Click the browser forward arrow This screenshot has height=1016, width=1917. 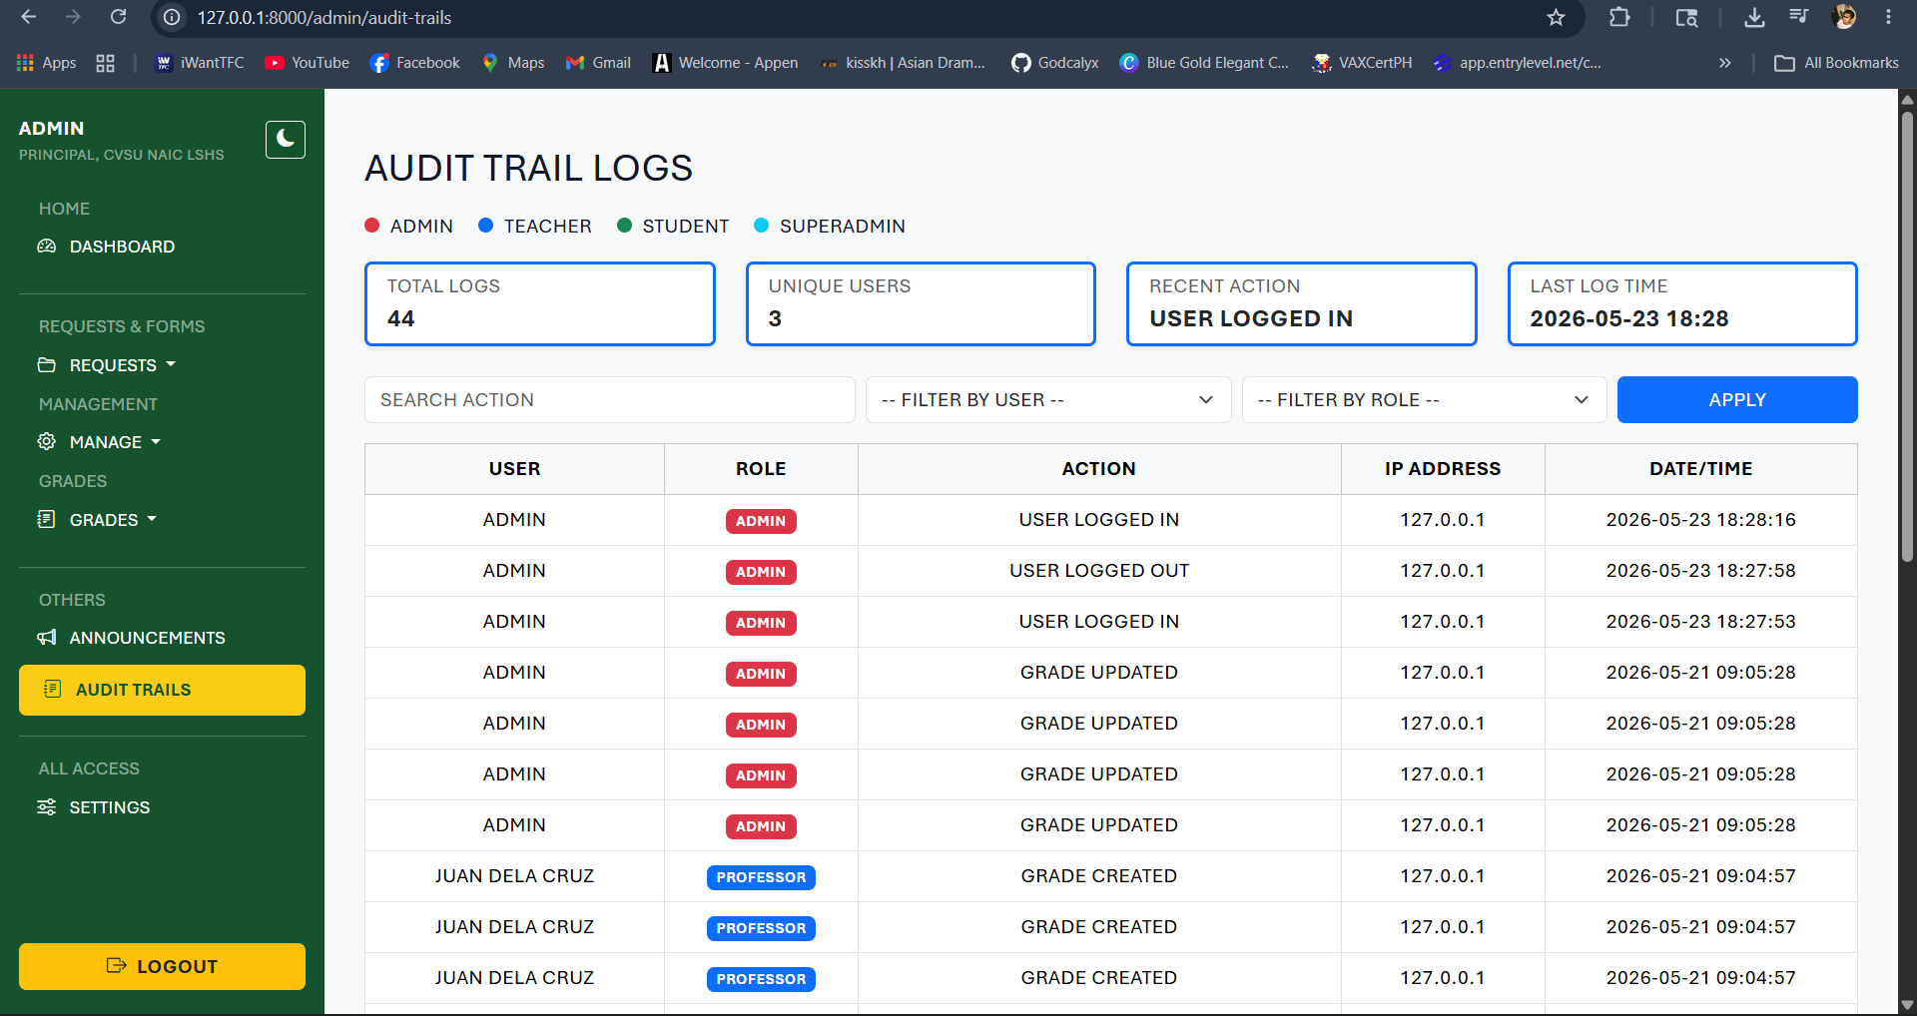73,17
